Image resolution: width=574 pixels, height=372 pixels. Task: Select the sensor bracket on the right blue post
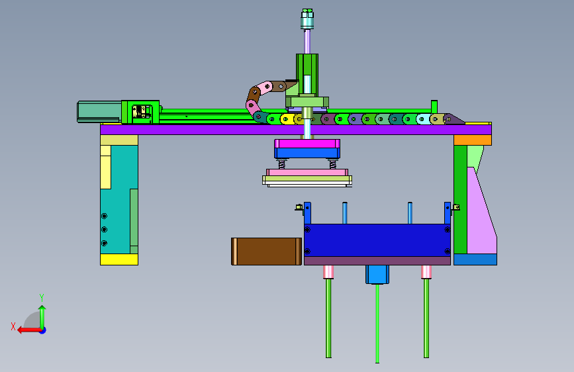[x=455, y=208]
